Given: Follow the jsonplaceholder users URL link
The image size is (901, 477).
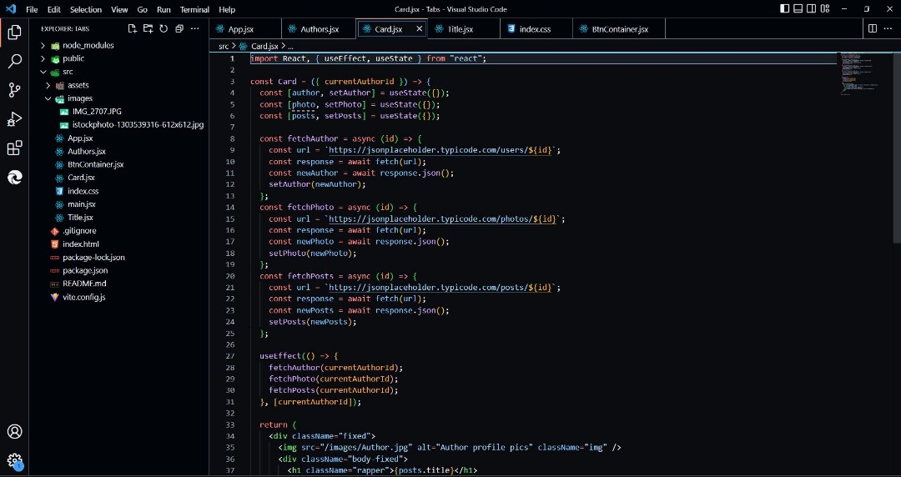Looking at the screenshot, I should [x=441, y=150].
